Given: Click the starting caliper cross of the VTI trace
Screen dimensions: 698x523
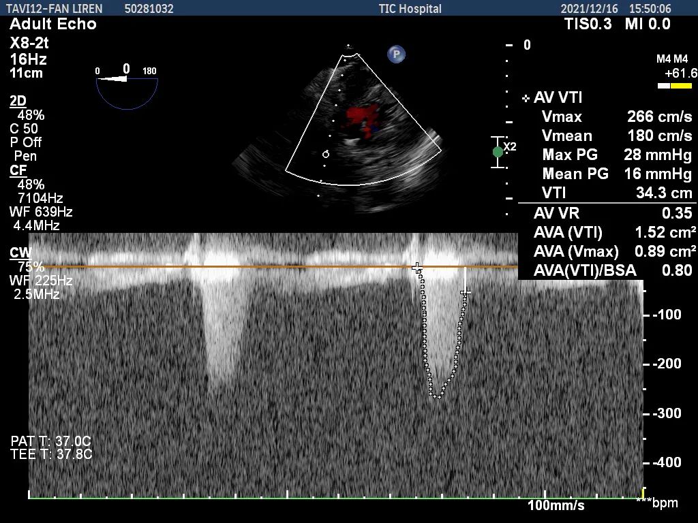Looking at the screenshot, I should click(418, 268).
